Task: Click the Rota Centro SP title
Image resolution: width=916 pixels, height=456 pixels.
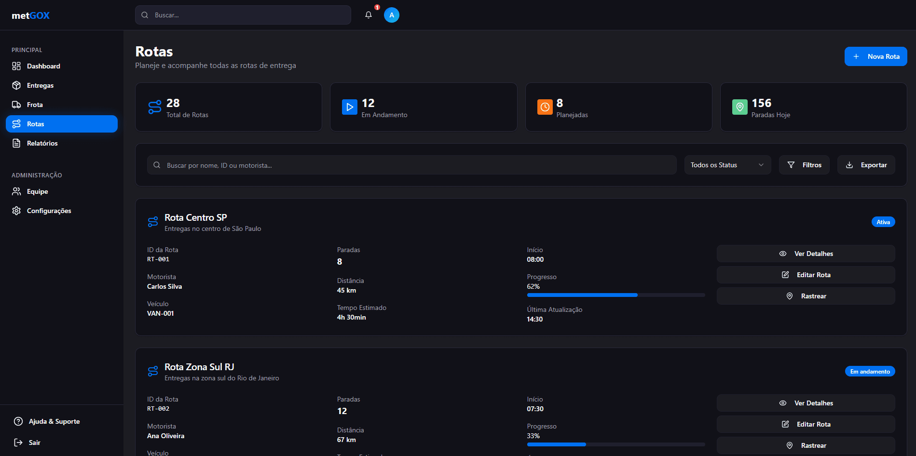Action: [x=195, y=217]
